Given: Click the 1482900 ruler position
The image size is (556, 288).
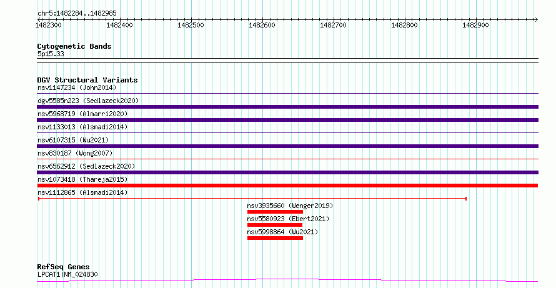Looking at the screenshot, I should tap(475, 25).
